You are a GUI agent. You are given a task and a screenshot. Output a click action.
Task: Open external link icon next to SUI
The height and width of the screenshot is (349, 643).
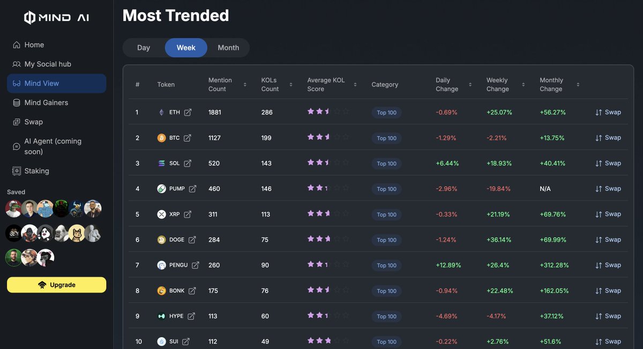[x=186, y=341]
